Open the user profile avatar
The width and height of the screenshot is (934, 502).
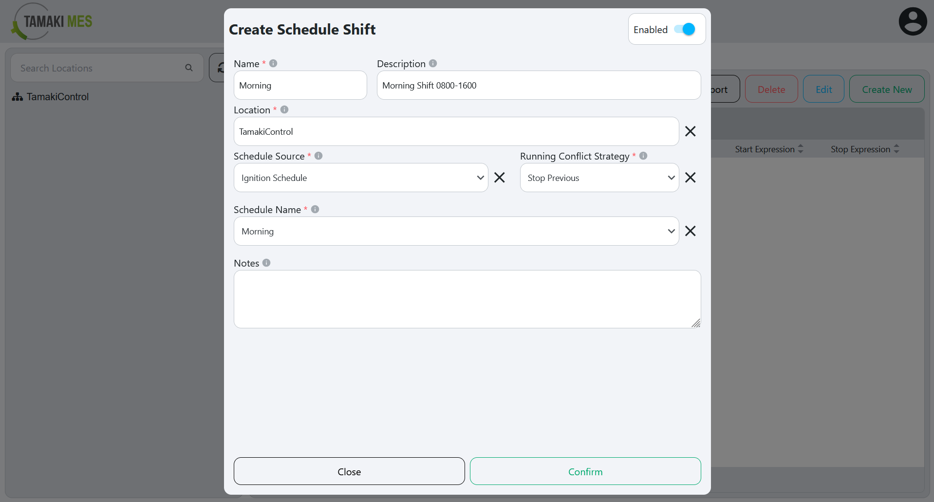[x=912, y=21]
